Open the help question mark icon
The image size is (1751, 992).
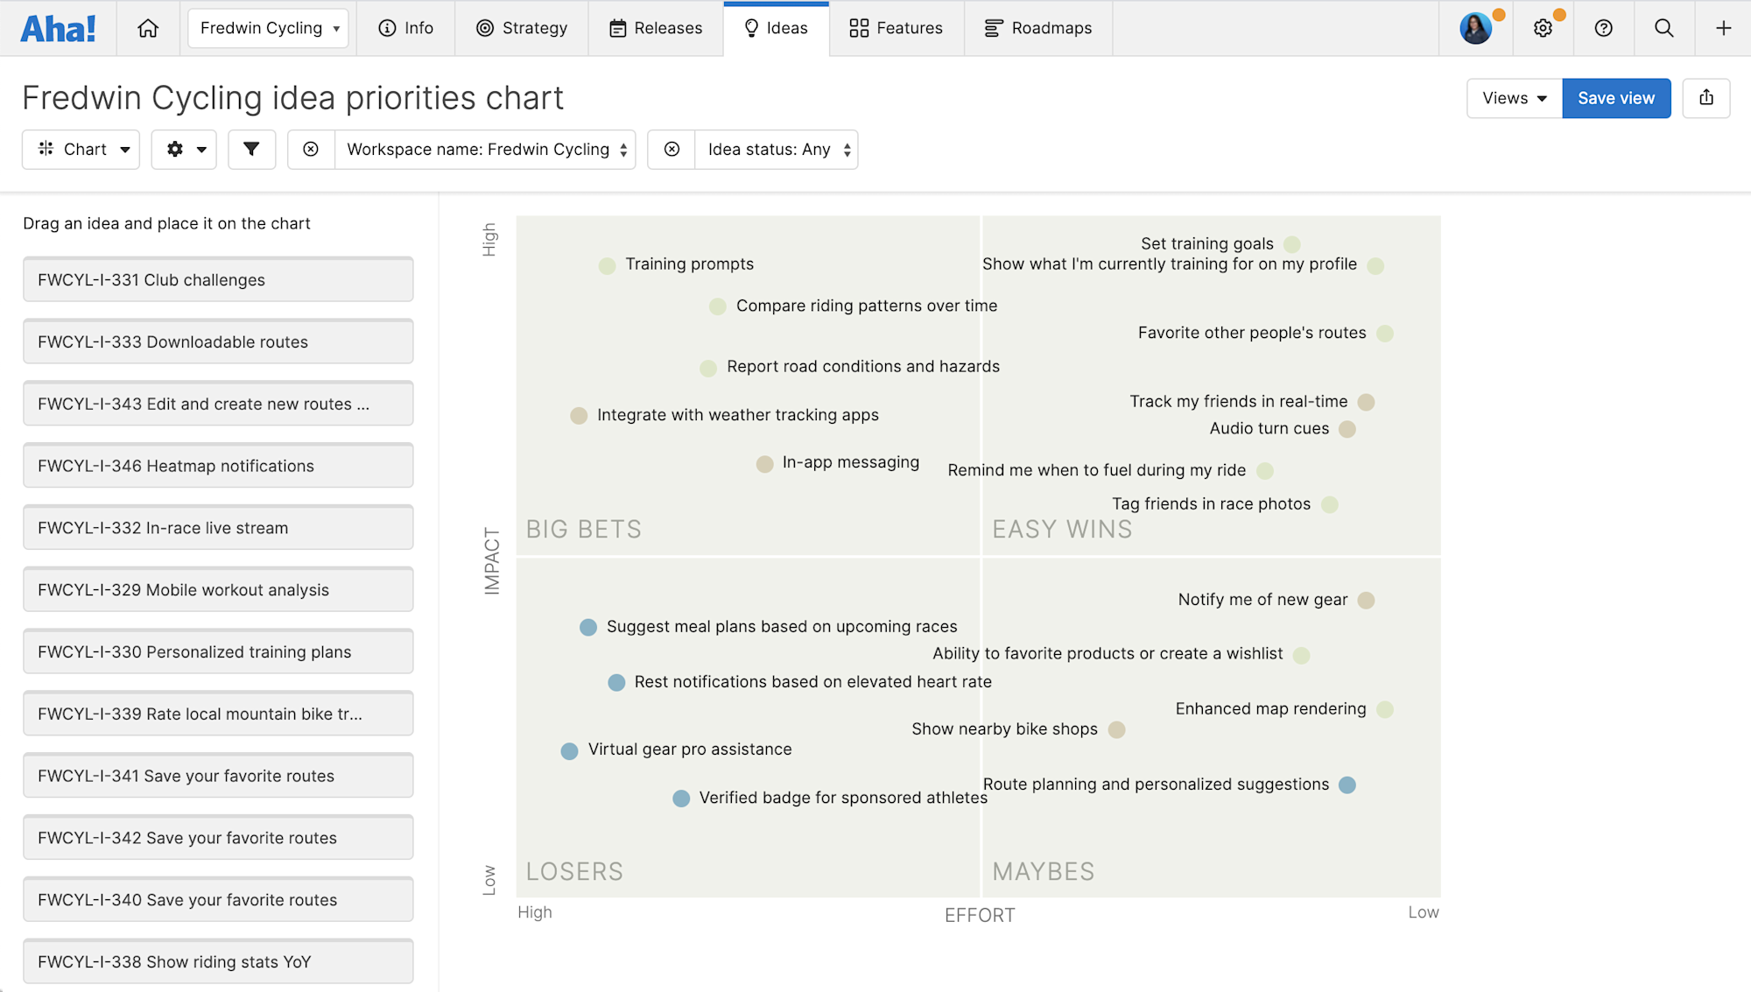tap(1603, 28)
